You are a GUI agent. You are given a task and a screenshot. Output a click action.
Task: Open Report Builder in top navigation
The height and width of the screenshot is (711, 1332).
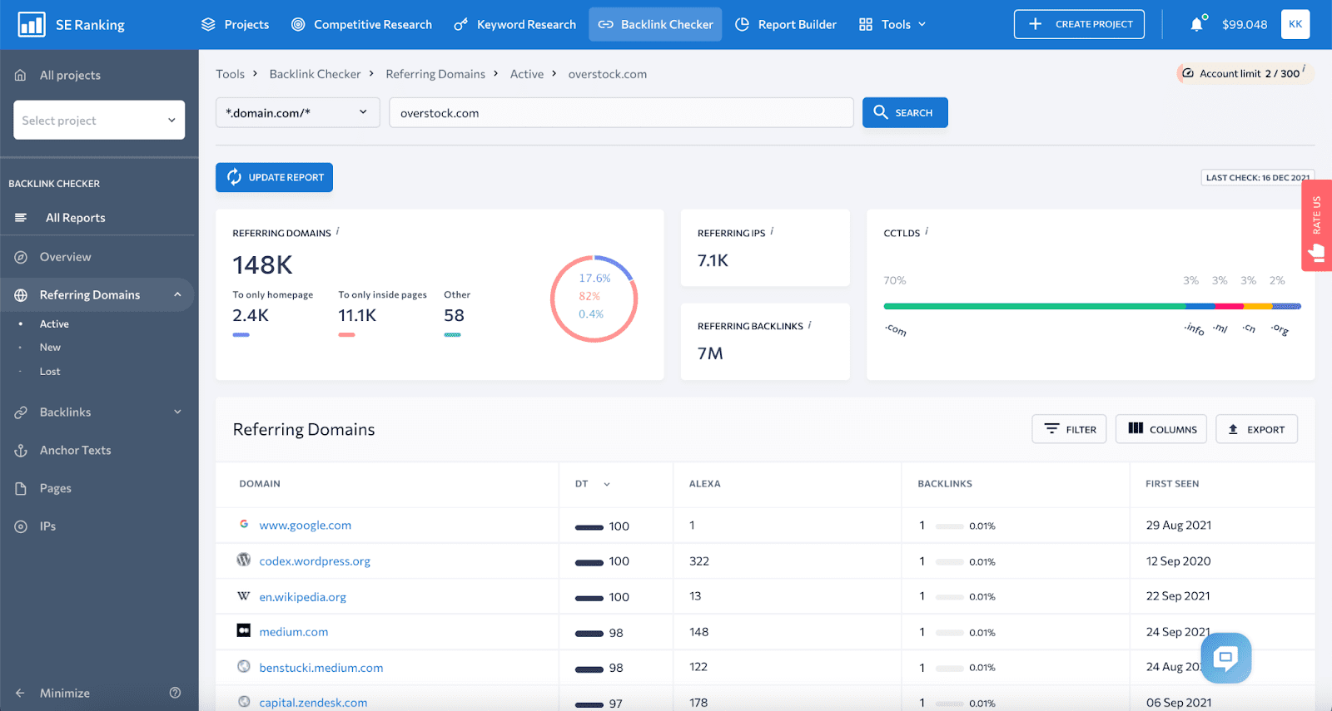[x=786, y=24]
